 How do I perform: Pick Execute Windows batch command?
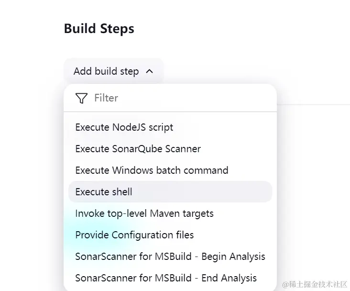click(152, 170)
